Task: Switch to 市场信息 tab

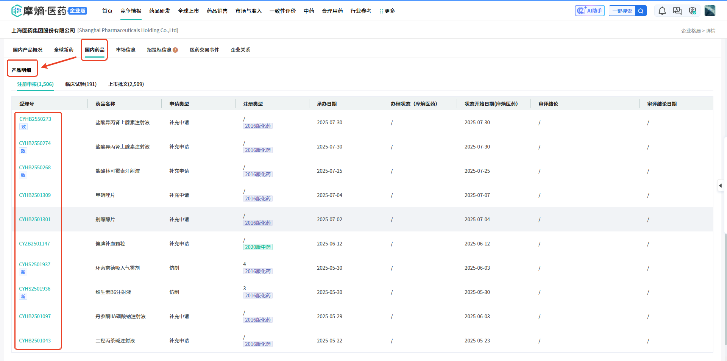Action: click(126, 50)
